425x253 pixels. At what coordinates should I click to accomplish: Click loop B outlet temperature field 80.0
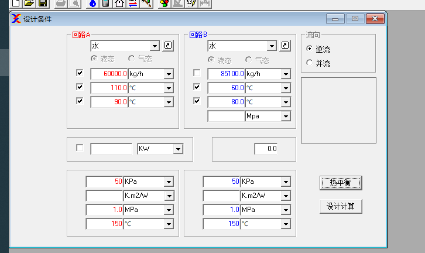(227, 102)
